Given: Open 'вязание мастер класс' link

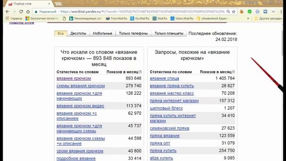Looking at the screenshot, I should (172, 93).
